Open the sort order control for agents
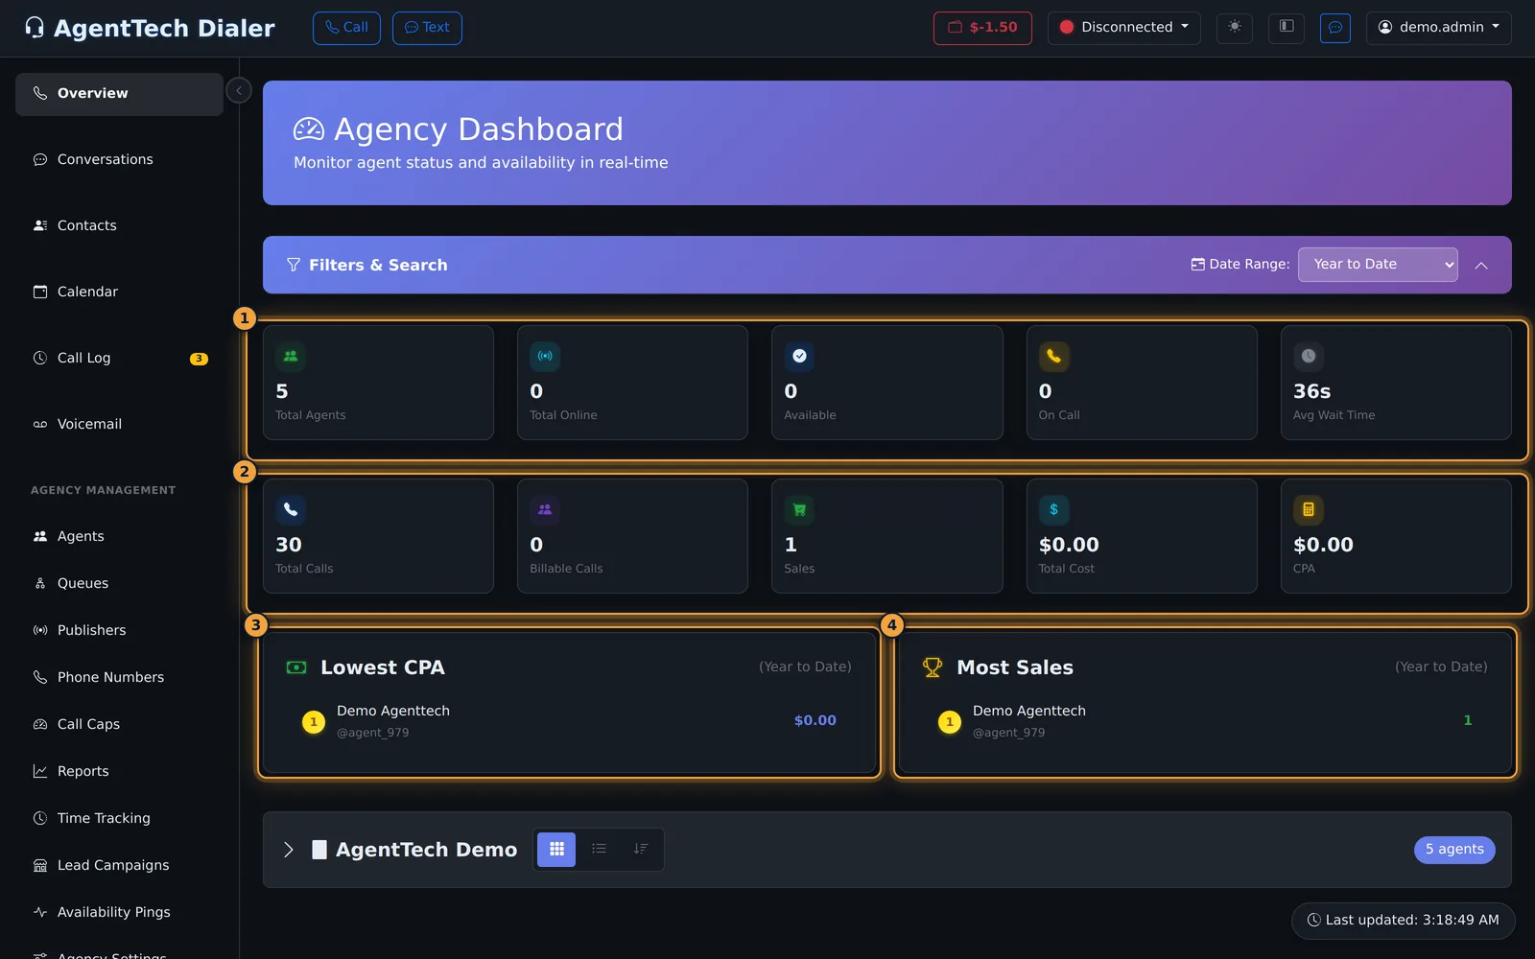Screen dimensions: 1535x959 (641, 849)
